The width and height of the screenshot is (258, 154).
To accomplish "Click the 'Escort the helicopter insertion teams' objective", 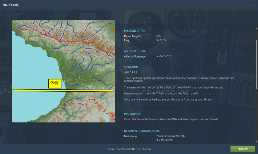I will tap(172, 119).
